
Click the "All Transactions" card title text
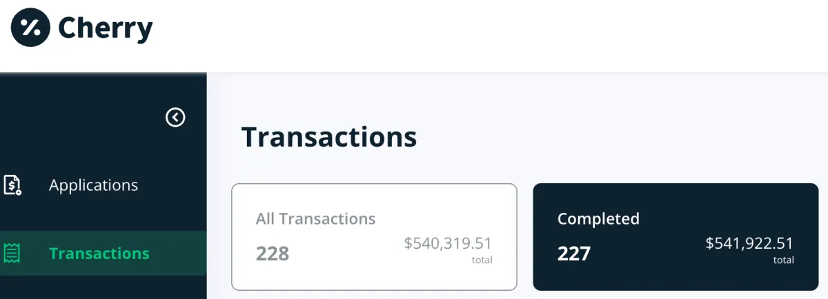(315, 219)
